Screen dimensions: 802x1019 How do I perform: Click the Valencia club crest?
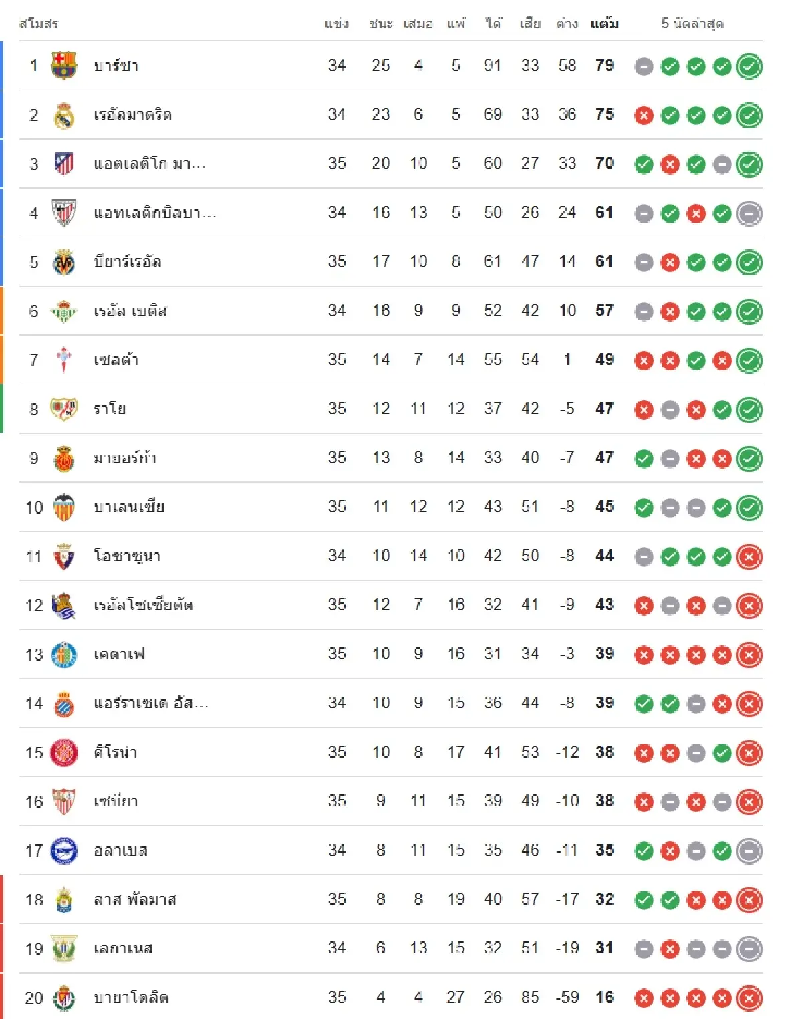coord(64,507)
